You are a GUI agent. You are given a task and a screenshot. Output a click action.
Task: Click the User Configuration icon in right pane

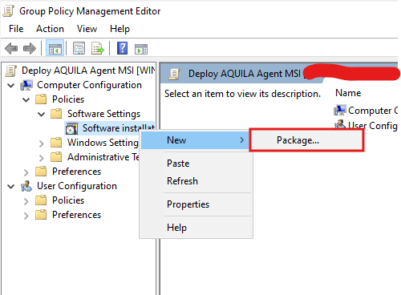340,124
